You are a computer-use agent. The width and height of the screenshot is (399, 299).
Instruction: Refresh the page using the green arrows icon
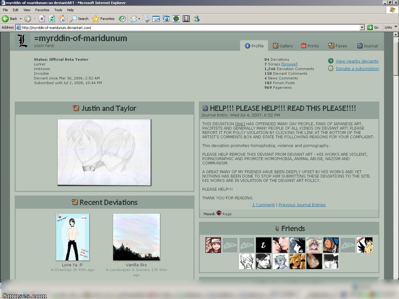52,19
